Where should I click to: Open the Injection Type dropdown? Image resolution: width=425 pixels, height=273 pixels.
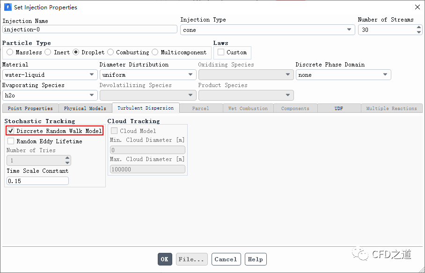268,30
